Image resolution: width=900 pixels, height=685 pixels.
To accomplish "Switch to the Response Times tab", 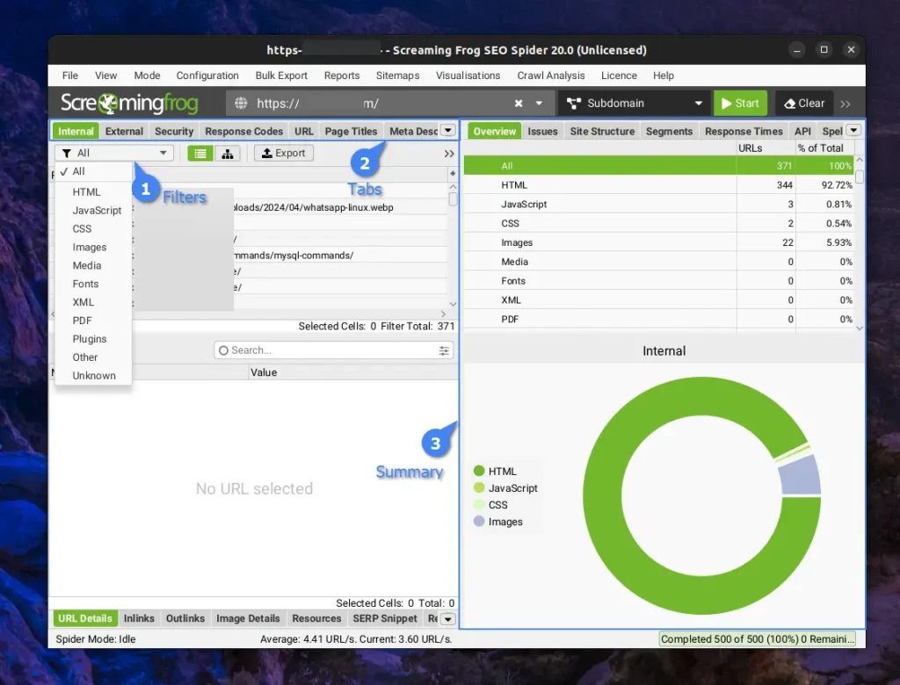I will [x=744, y=132].
